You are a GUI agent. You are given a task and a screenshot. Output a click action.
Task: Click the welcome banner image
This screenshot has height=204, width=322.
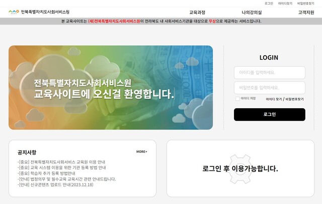click(x=111, y=88)
